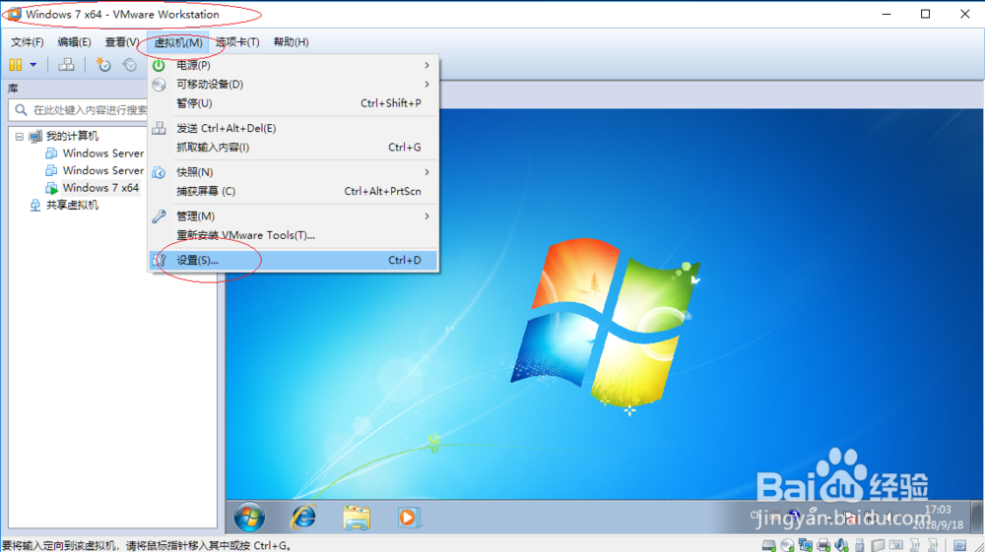The image size is (985, 552).
Task: Click the revert to snapshot toolbar icon
Action: pyautogui.click(x=129, y=64)
